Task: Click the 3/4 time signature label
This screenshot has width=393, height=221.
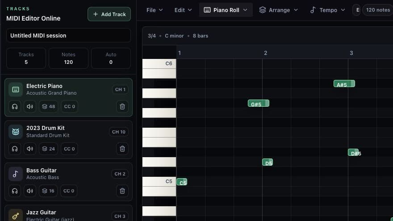Action: coord(152,36)
